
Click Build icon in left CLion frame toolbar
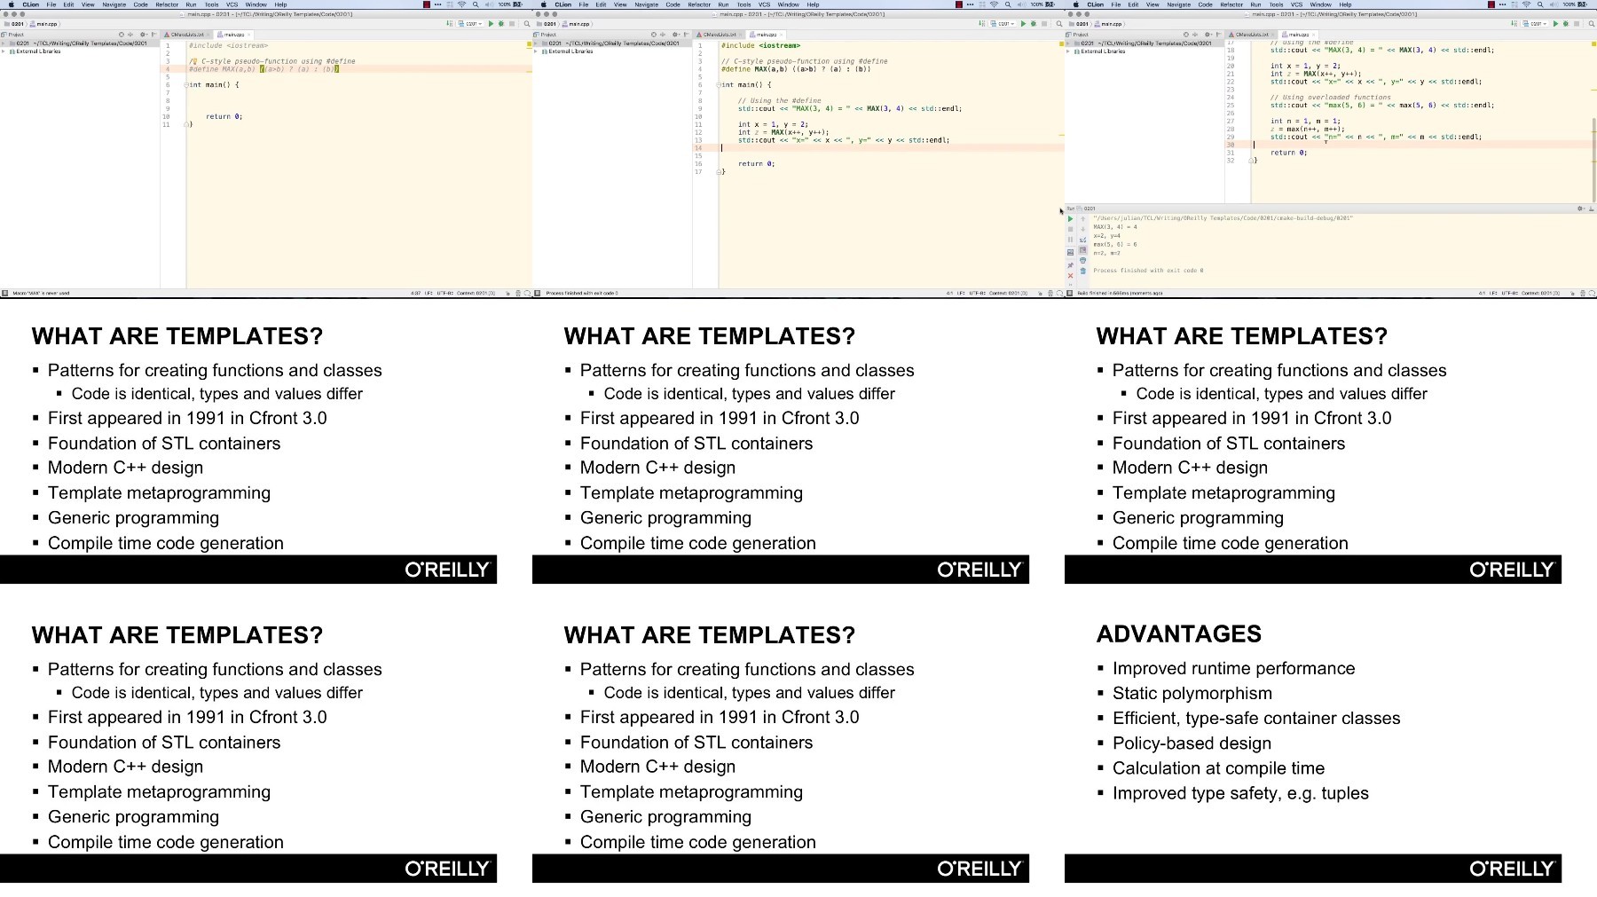(449, 24)
